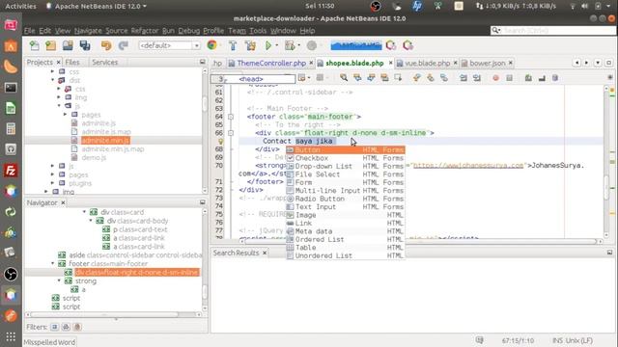Click the New Project toolbar icon
Image resolution: width=618 pixels, height=347 pixels.
pos(51,45)
